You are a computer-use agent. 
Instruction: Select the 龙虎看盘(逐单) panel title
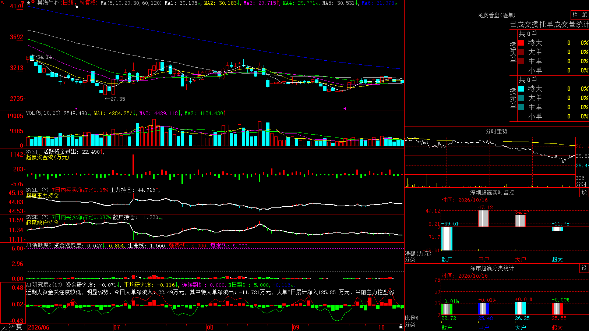[x=496, y=15]
